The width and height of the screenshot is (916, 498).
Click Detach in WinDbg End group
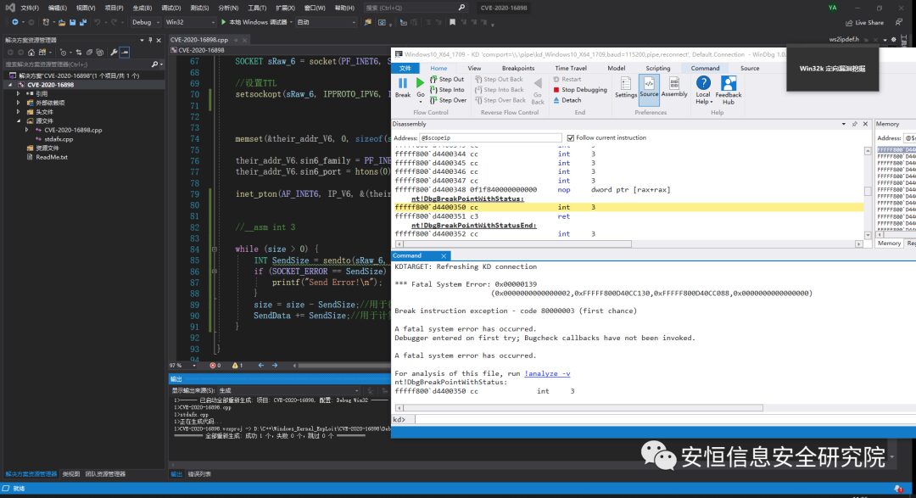567,101
